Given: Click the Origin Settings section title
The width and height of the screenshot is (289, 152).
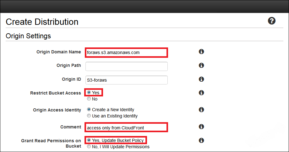Looking at the screenshot, I should pyautogui.click(x=28, y=36).
